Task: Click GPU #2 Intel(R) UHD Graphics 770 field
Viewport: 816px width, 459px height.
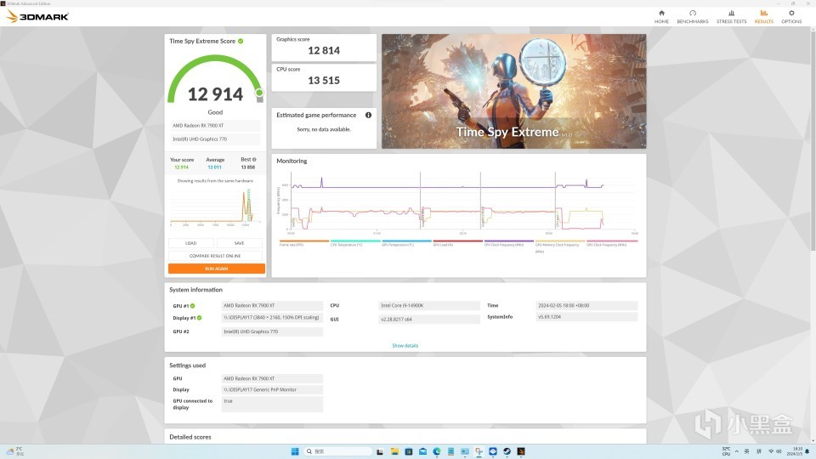Action: [272, 331]
